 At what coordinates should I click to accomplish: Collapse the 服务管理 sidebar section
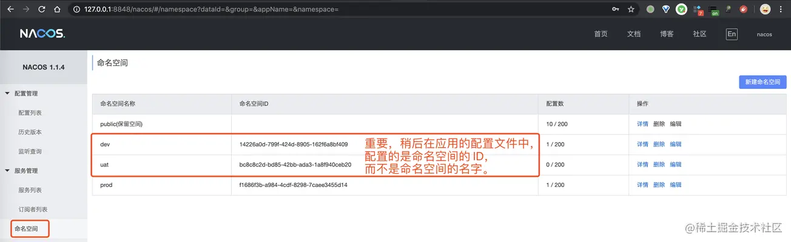tap(7, 171)
